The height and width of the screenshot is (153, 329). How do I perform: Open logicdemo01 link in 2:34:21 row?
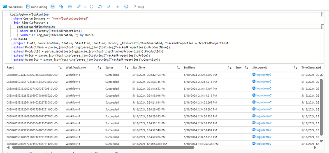[x=264, y=103]
